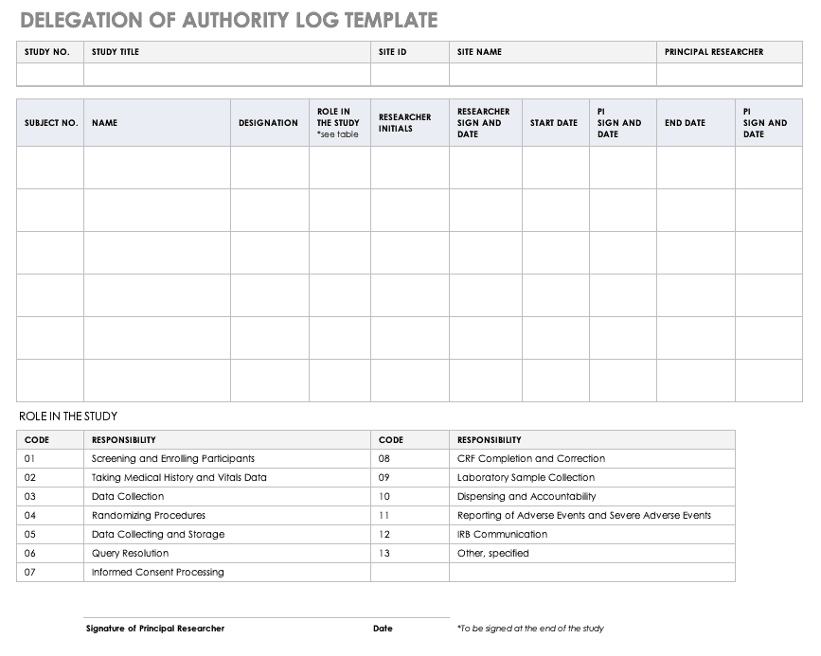Click the blank Site Name field
This screenshot has height=656, width=821.
552,75
